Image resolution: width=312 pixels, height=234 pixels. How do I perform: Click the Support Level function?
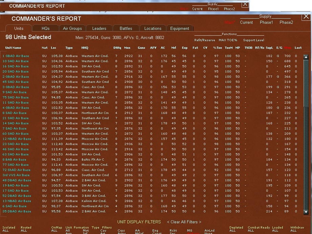[x=253, y=40]
